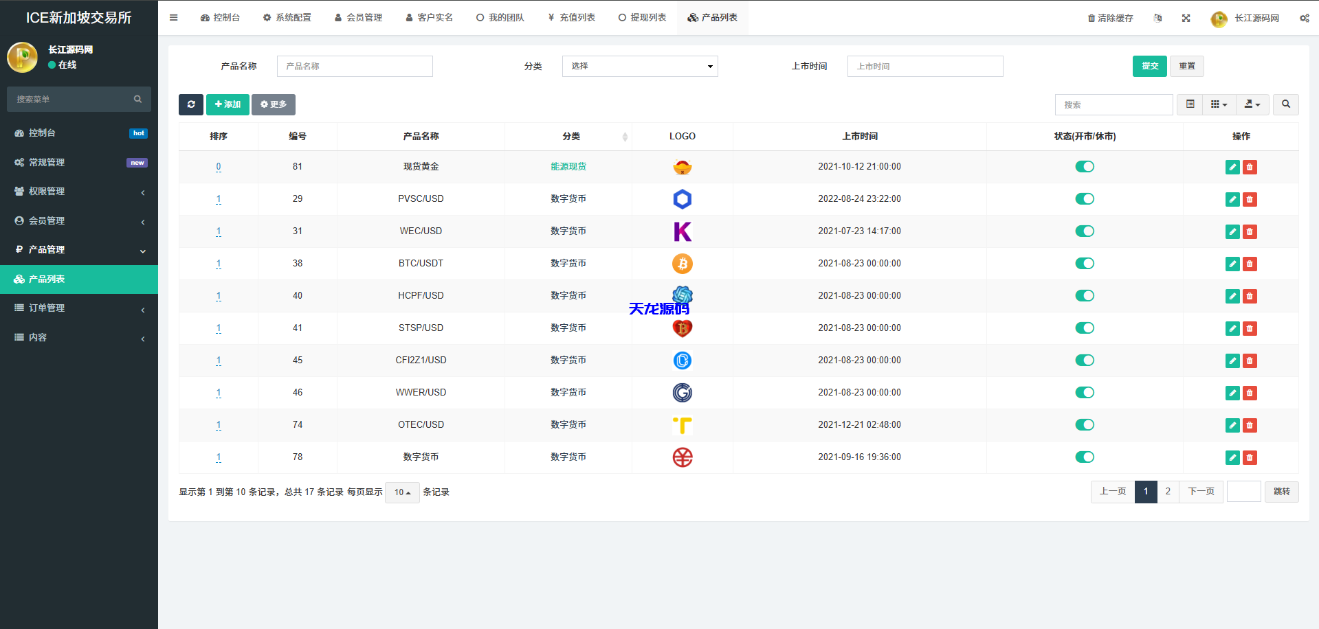Open the 分类 selection dropdown
Viewport: 1319px width, 629px height.
coord(639,66)
